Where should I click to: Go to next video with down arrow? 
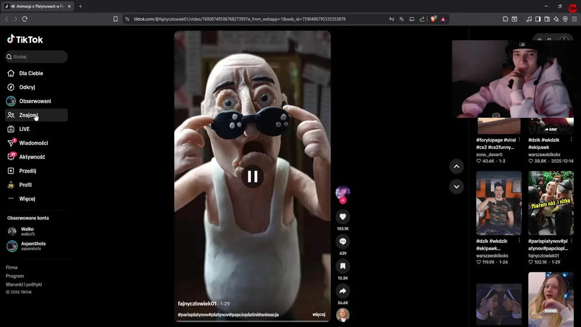pos(457,186)
